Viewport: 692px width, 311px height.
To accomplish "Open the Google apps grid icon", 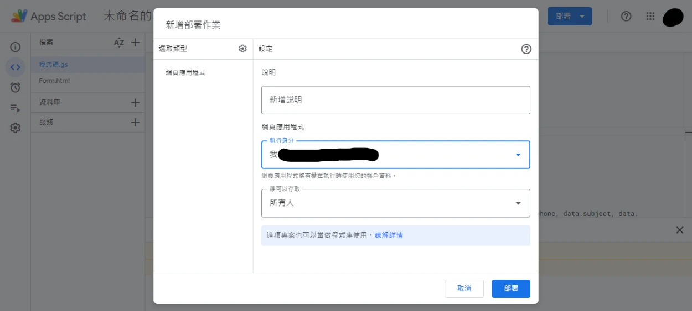I will (x=650, y=17).
